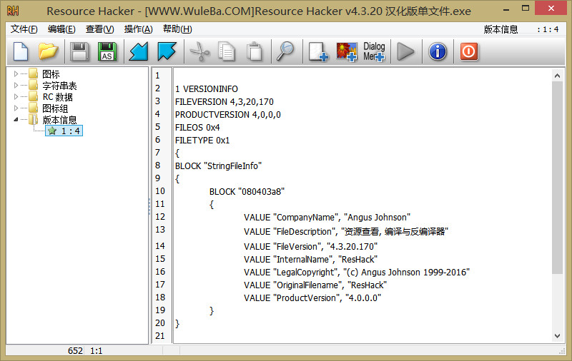Viewport: 572px width, 361px height.
Task: Minimize the Resource Hacker window
Action: pyautogui.click(x=506, y=9)
